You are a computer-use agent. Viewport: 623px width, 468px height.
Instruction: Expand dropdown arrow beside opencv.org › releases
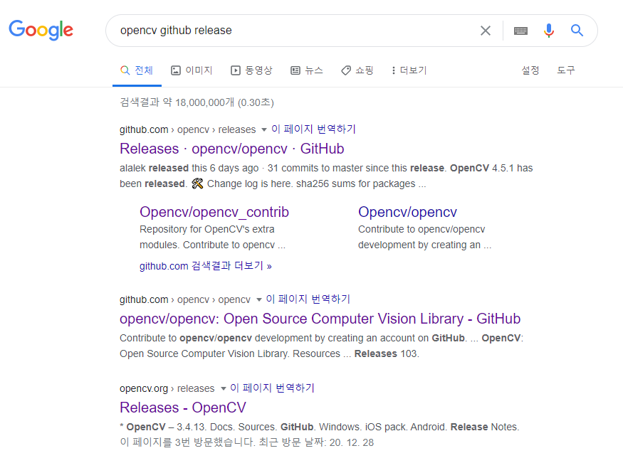(x=223, y=388)
